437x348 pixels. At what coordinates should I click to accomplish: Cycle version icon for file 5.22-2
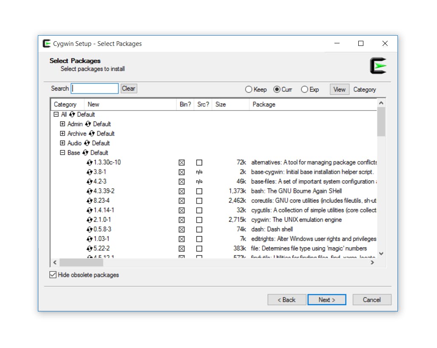point(89,248)
